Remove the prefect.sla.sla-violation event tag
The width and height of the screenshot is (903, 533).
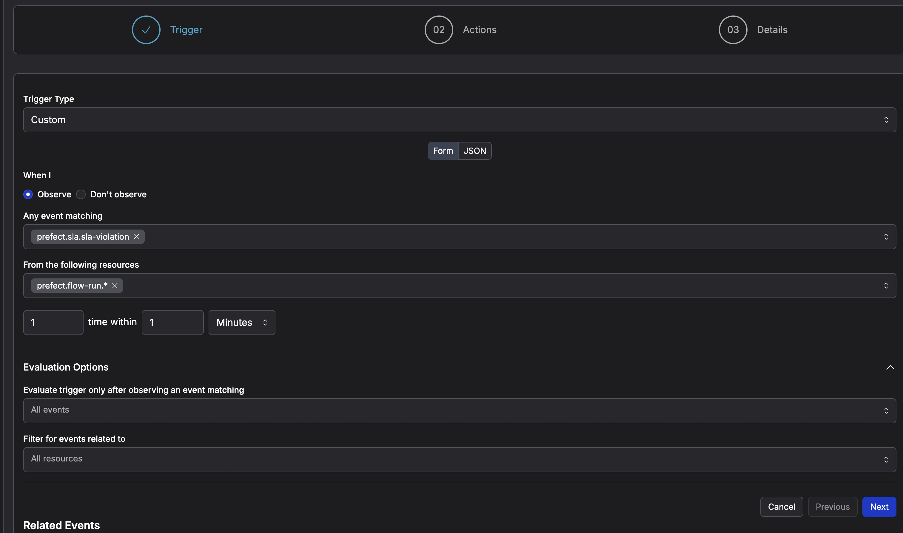click(137, 236)
